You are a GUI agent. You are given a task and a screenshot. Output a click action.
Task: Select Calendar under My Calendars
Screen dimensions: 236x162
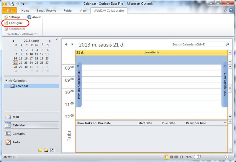(x=32, y=86)
